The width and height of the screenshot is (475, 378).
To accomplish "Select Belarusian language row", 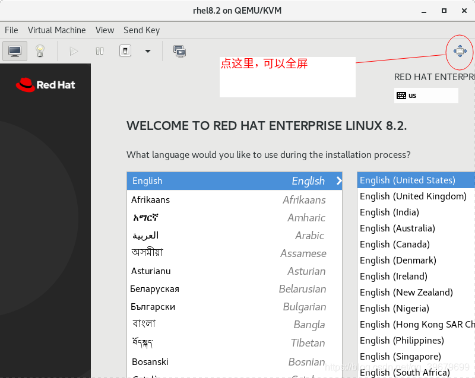I will [x=235, y=289].
